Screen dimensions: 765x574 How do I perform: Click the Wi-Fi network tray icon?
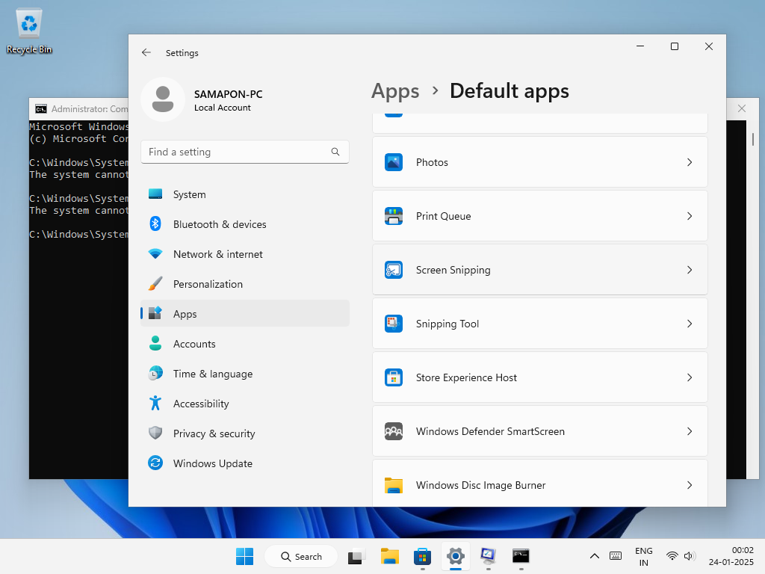[x=672, y=556]
